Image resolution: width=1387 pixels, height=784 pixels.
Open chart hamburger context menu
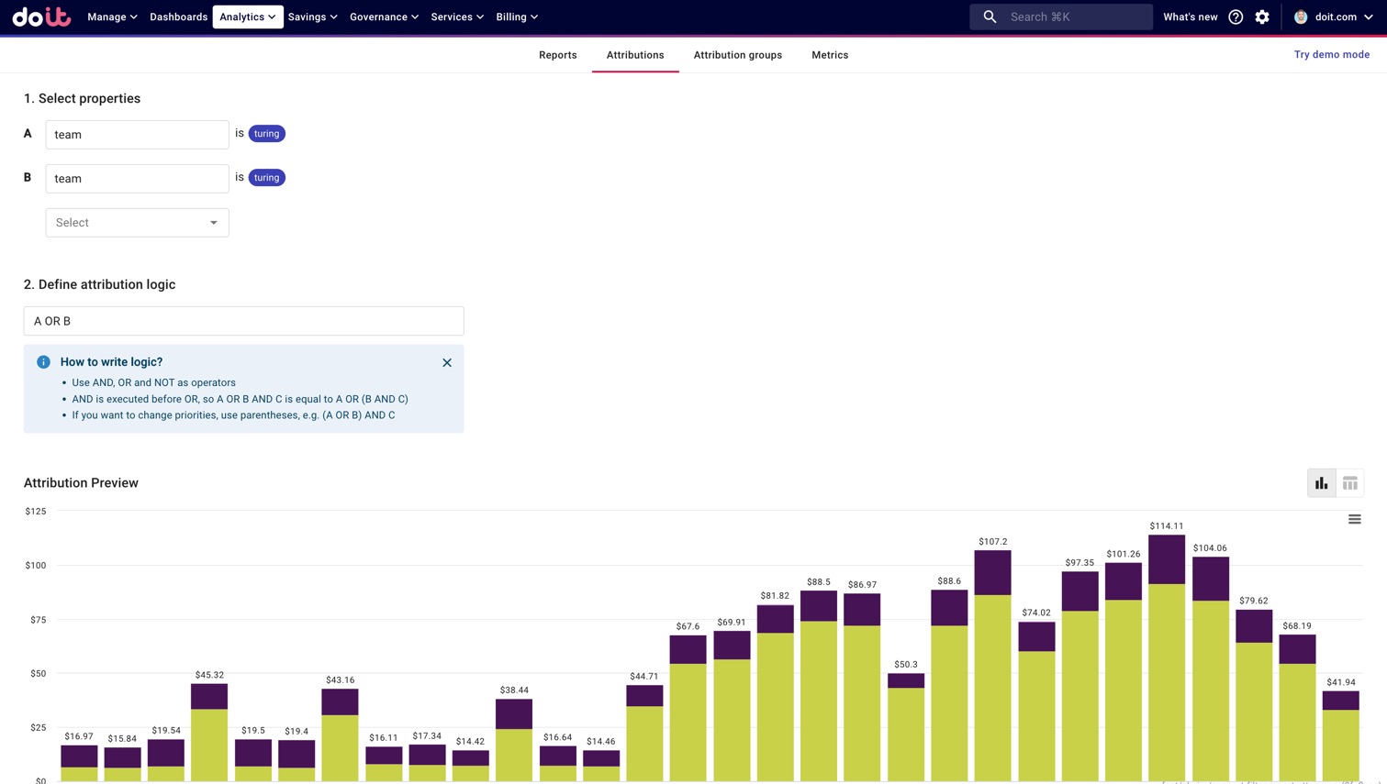click(1354, 519)
